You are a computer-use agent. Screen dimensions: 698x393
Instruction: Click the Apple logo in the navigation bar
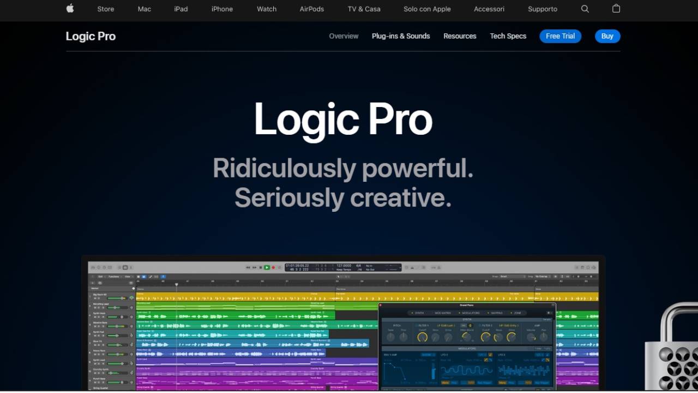(70, 8)
